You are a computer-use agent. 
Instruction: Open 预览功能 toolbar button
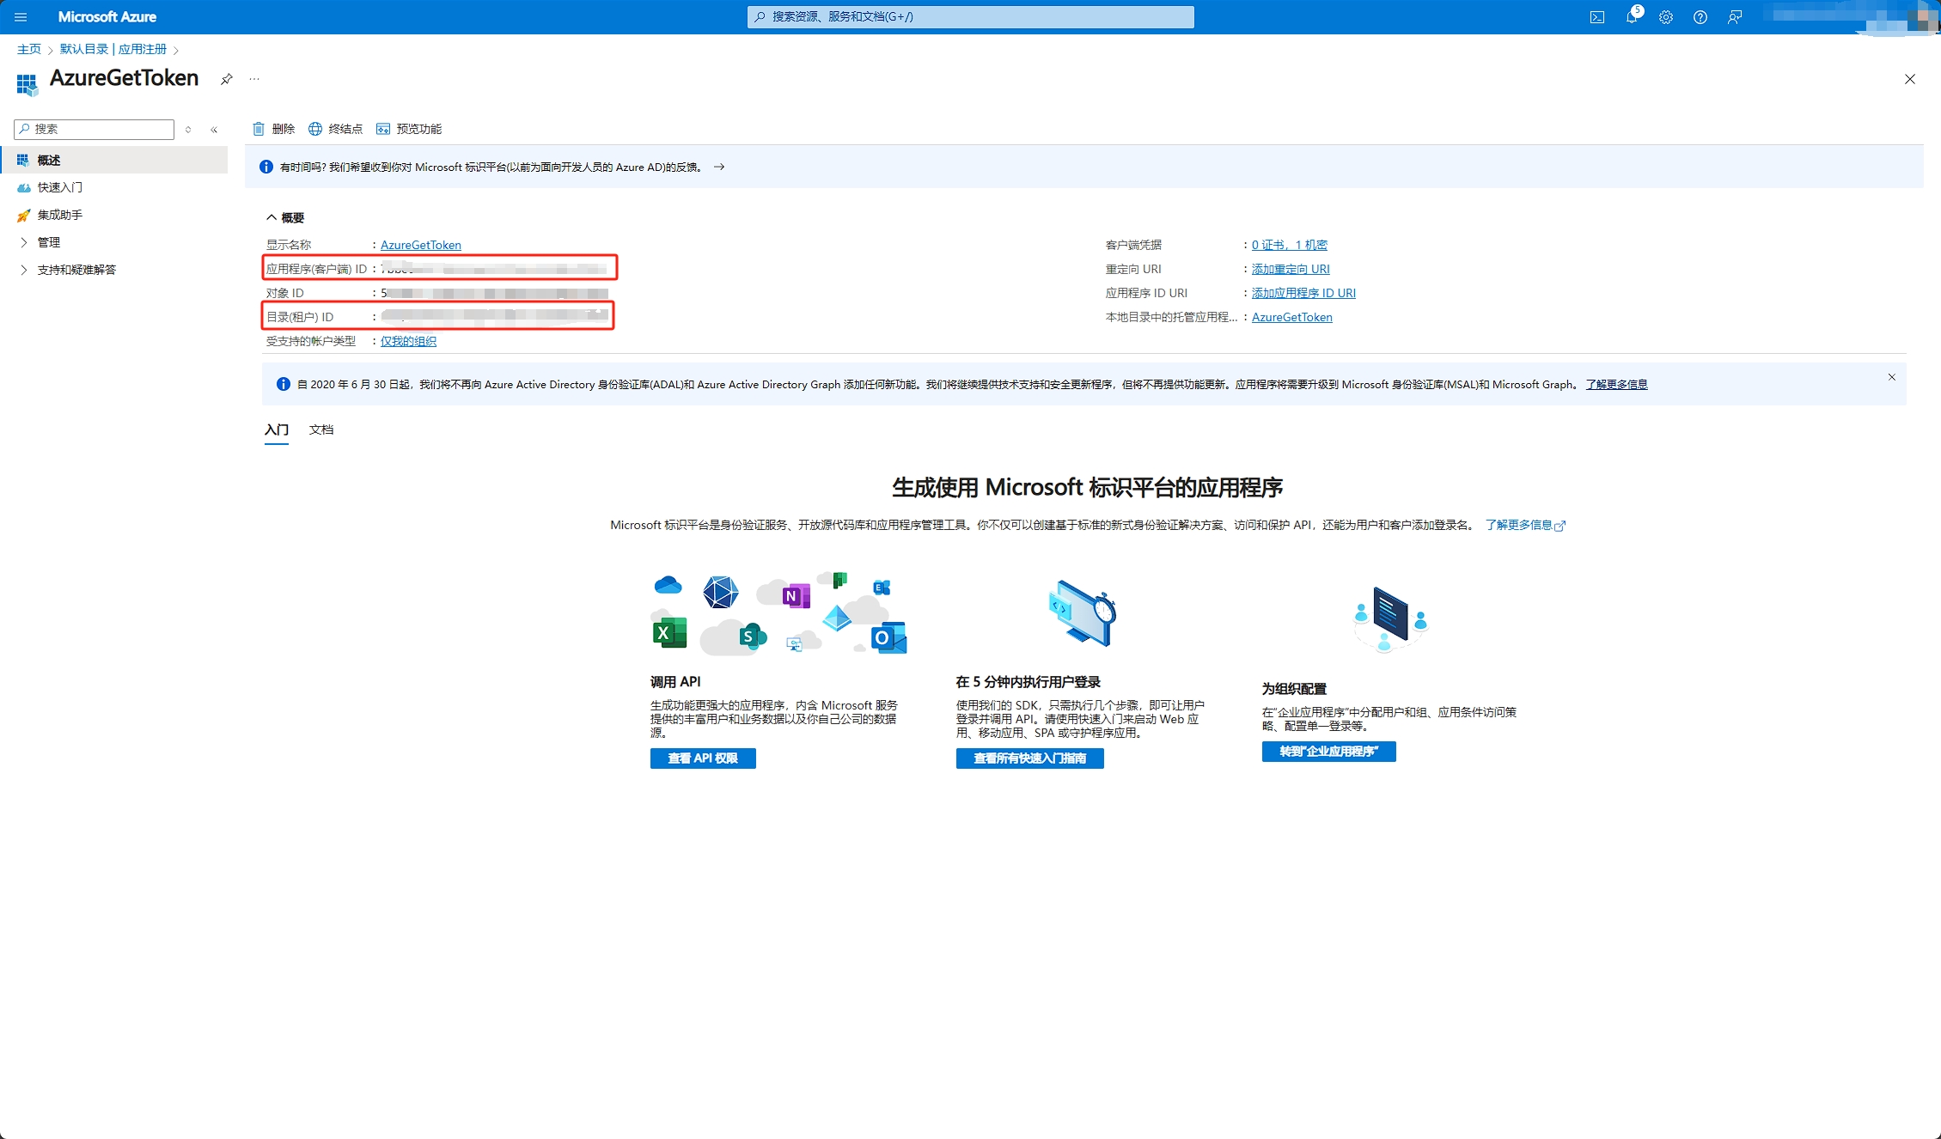(x=409, y=129)
